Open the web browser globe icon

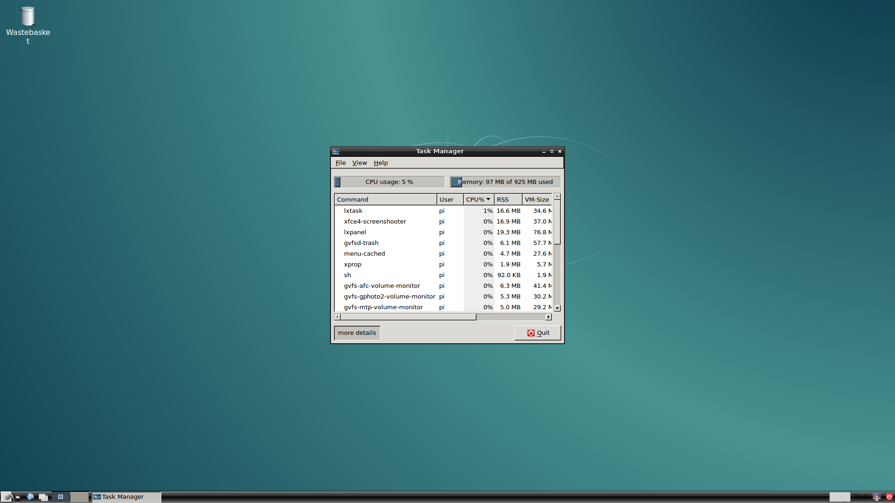pyautogui.click(x=30, y=497)
